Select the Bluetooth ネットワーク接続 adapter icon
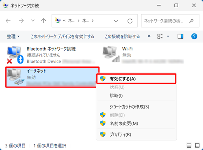 tap(15, 55)
